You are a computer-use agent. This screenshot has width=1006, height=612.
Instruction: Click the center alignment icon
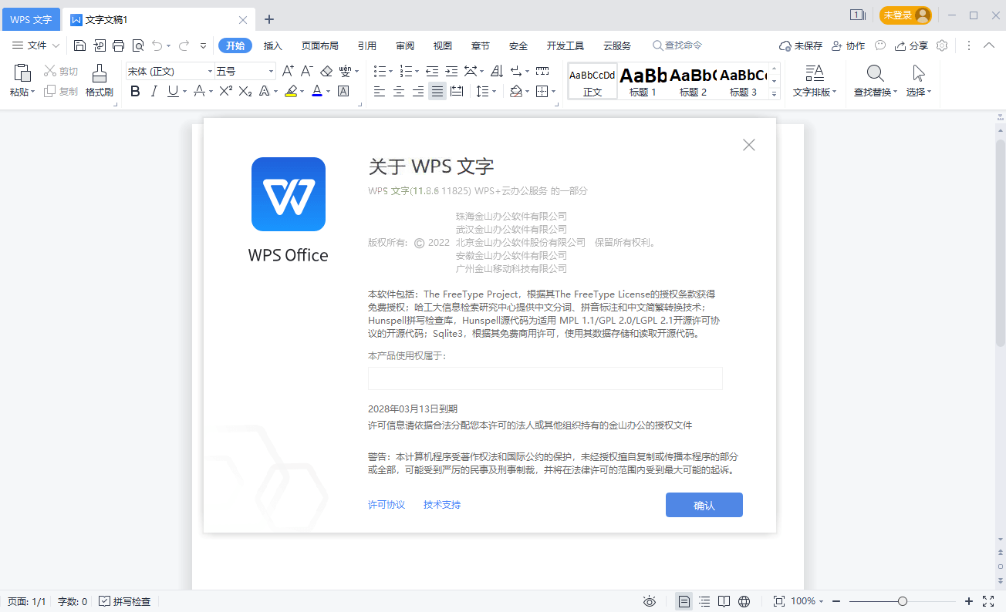[398, 91]
